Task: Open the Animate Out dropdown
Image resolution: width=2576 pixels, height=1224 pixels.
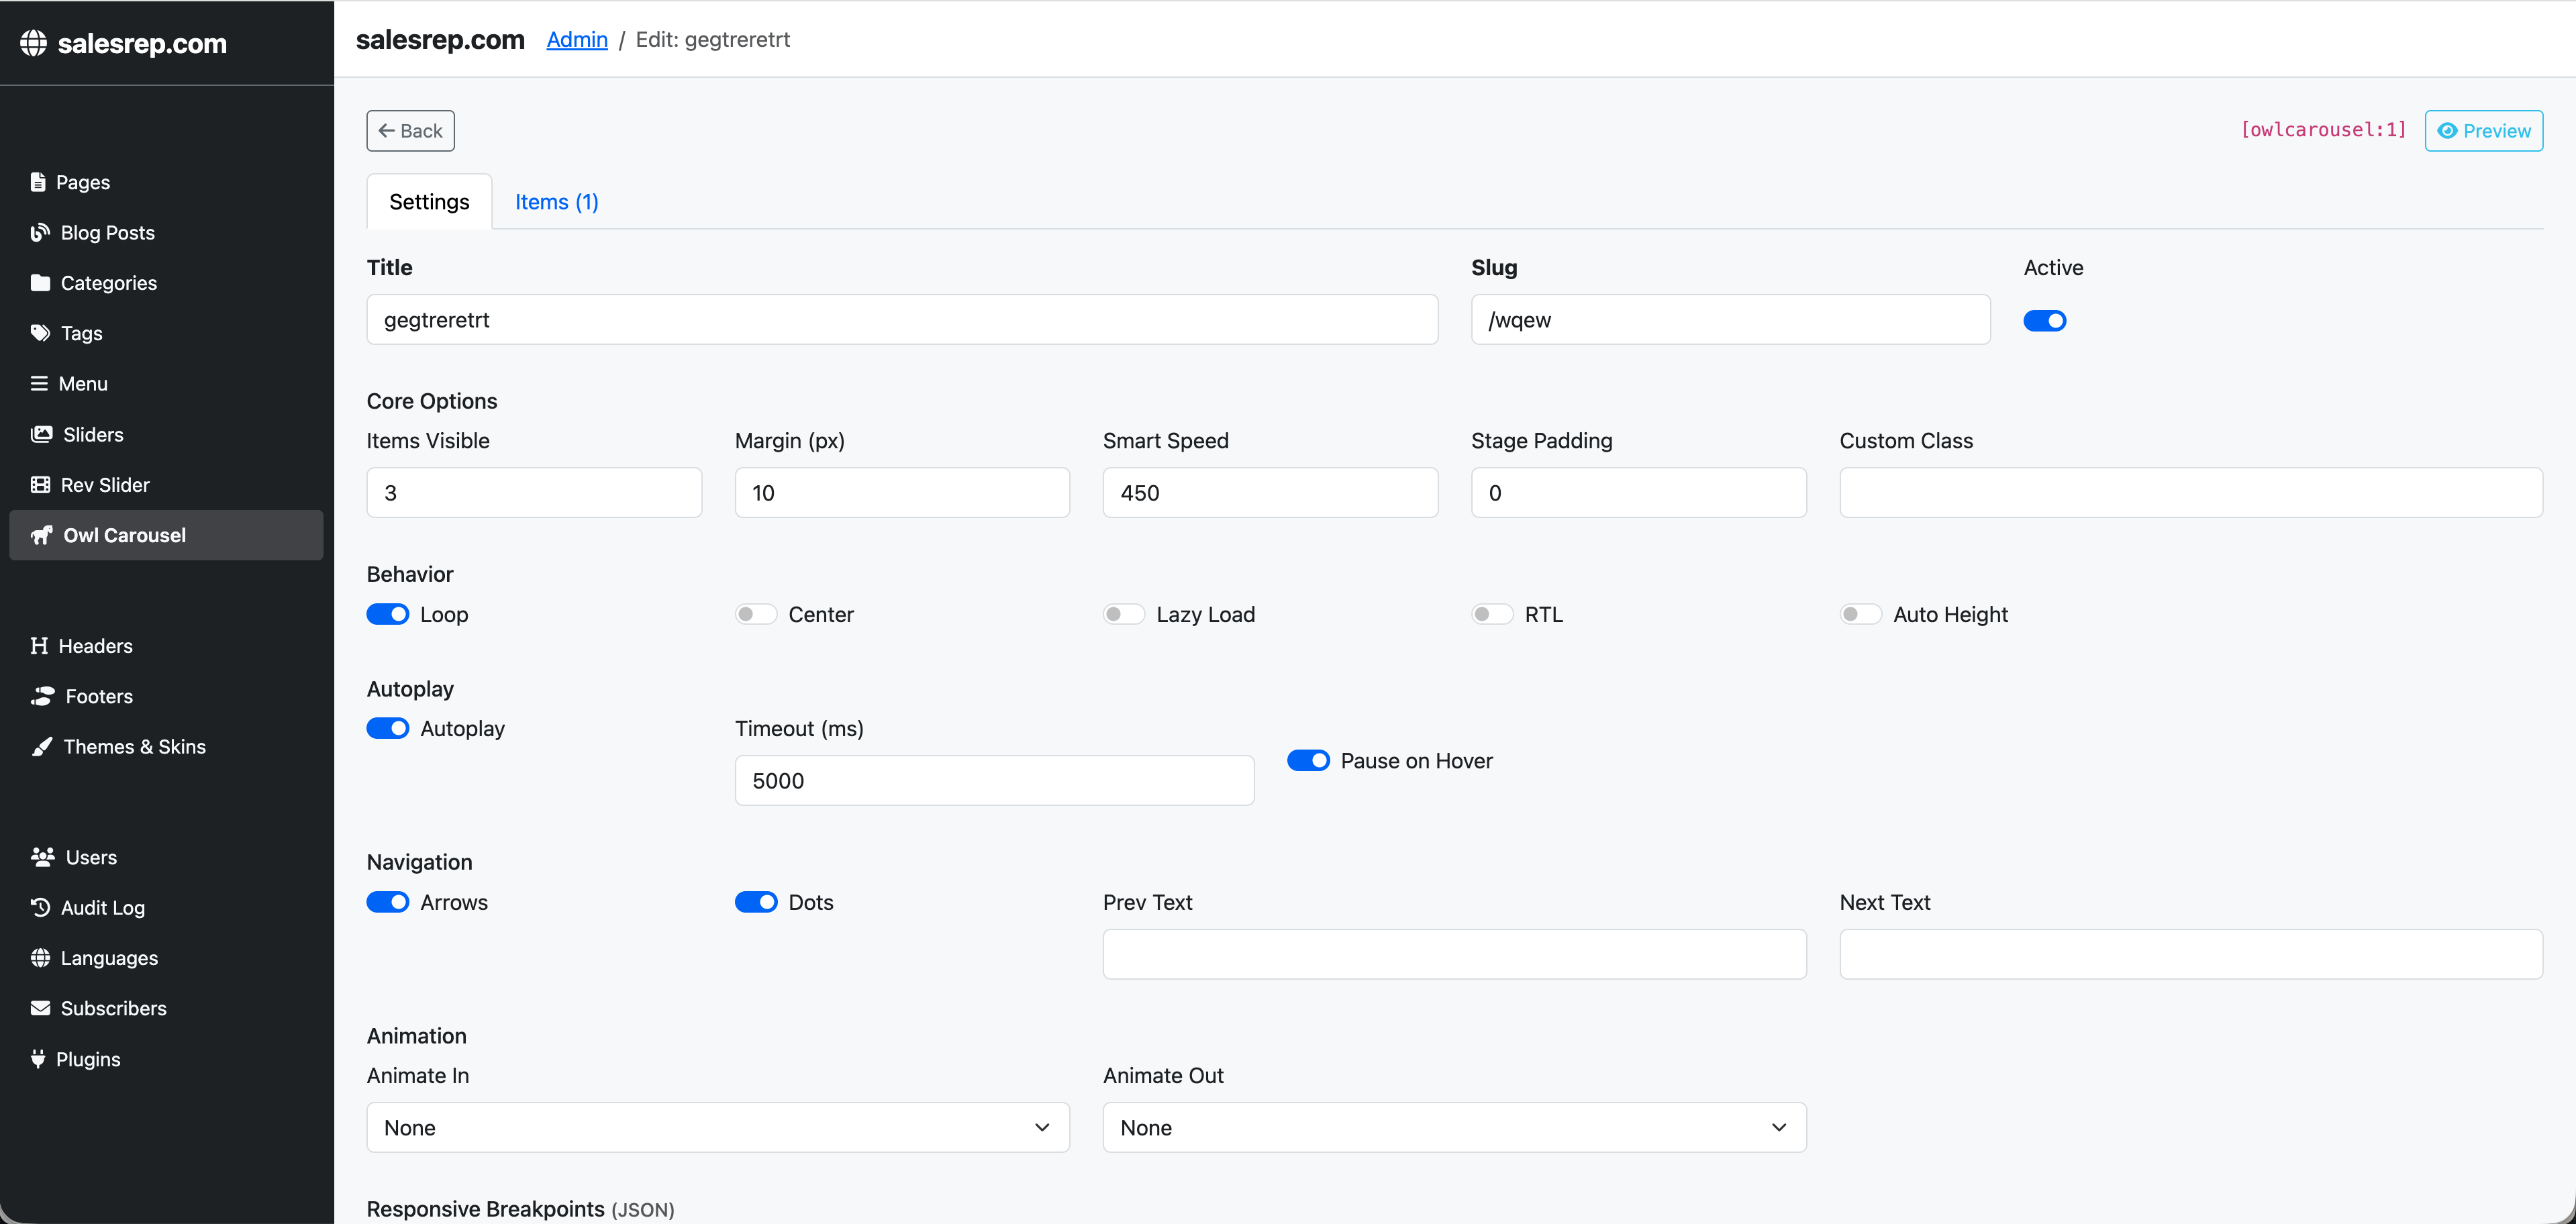Action: coord(1453,1127)
